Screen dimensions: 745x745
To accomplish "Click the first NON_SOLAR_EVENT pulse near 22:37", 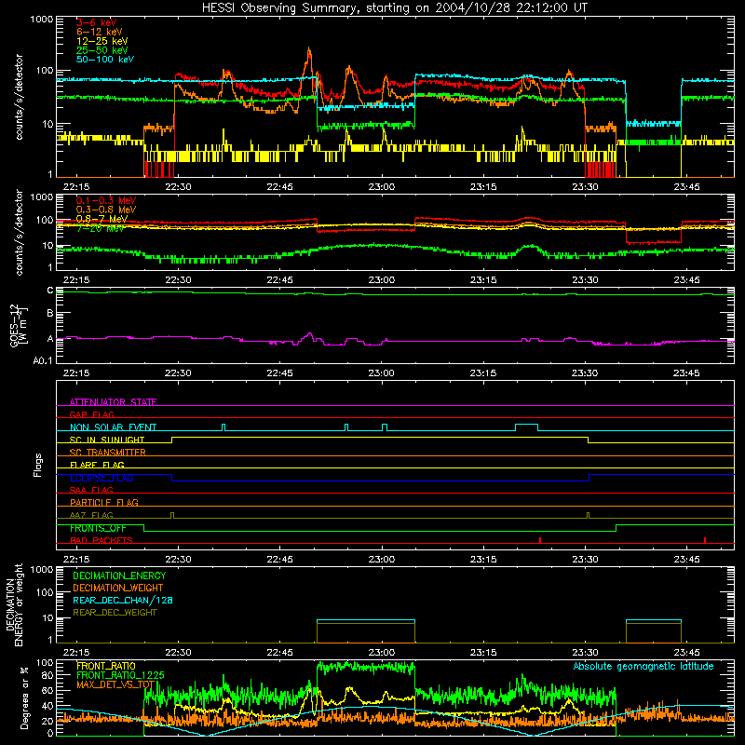I will click(223, 427).
